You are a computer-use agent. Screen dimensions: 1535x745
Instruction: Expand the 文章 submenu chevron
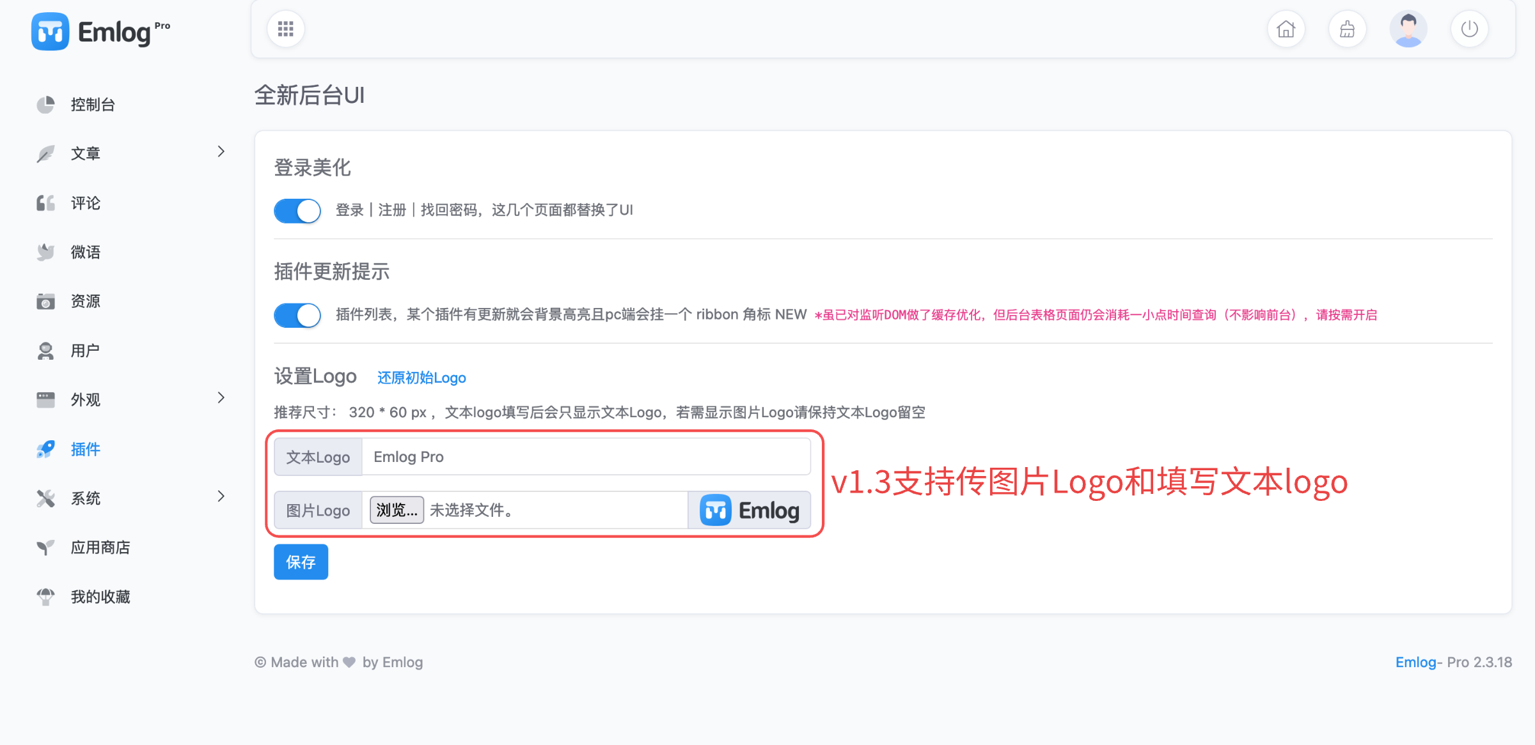point(221,152)
